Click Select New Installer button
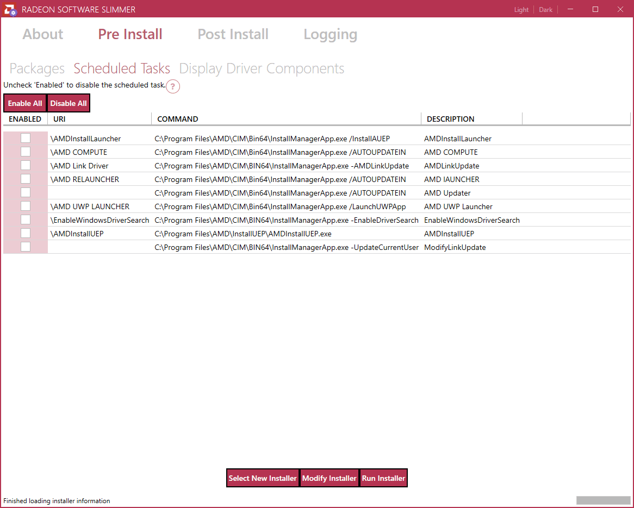The width and height of the screenshot is (634, 508). click(263, 478)
